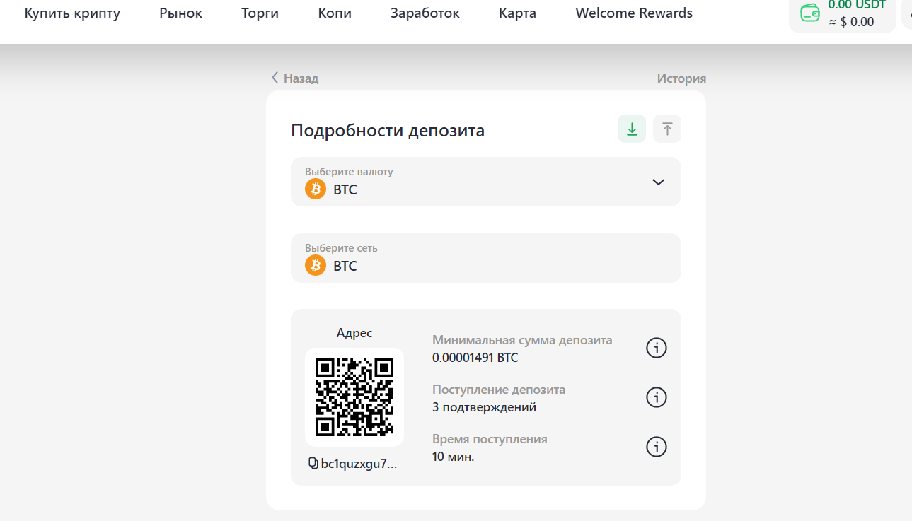
Task: Open the 'Карта' menu item
Action: 517,13
